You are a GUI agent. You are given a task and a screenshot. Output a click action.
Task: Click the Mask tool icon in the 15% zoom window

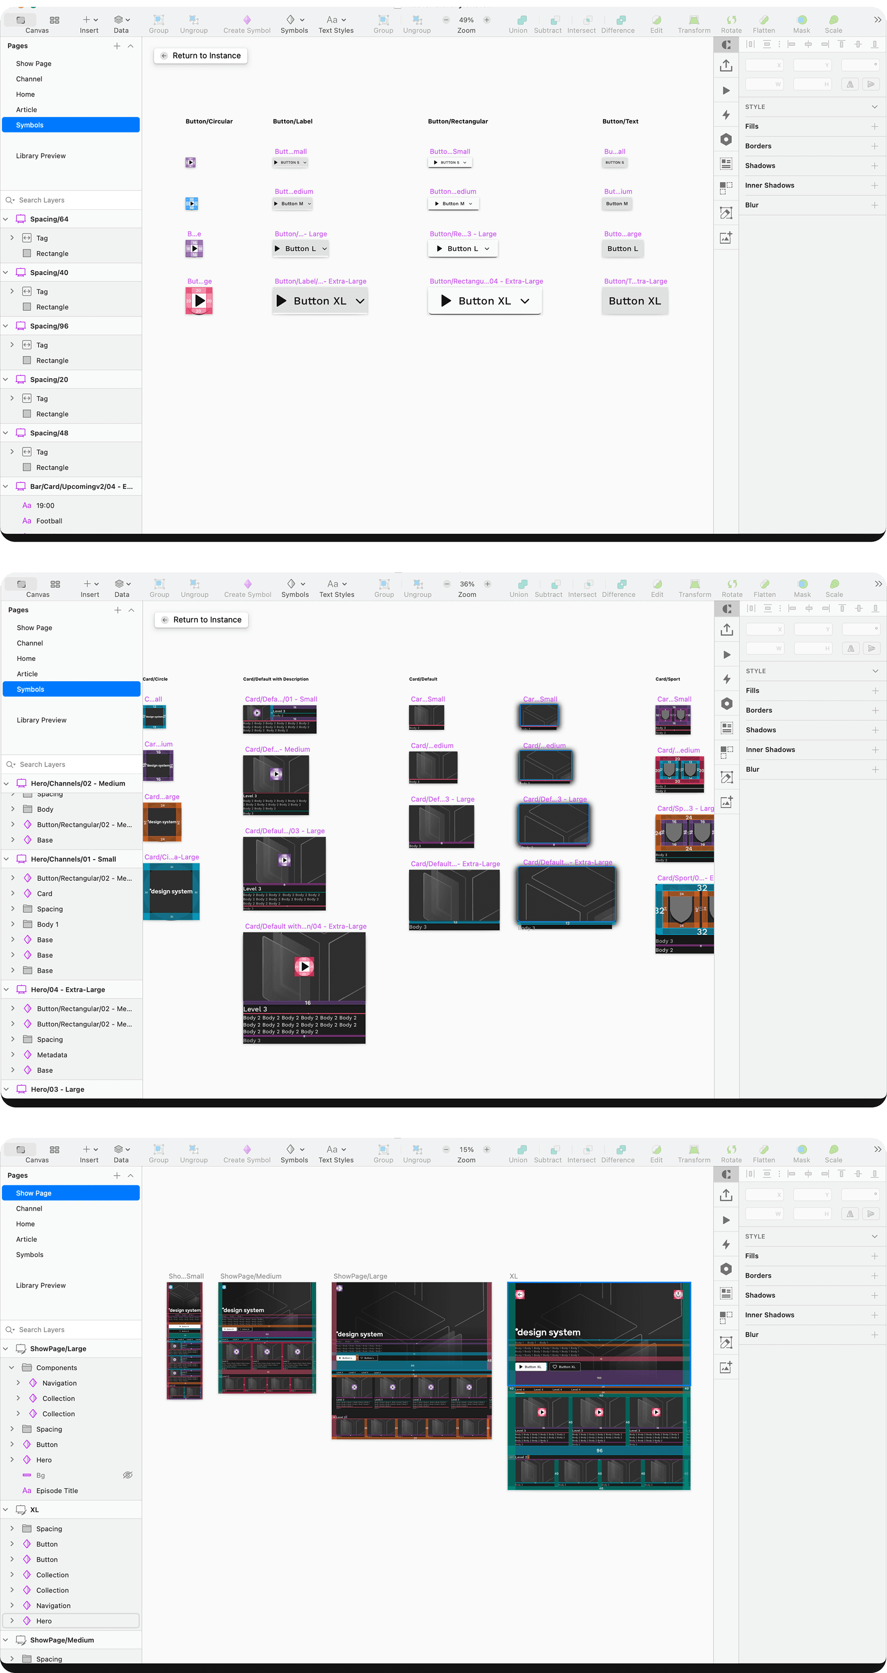(x=802, y=1149)
